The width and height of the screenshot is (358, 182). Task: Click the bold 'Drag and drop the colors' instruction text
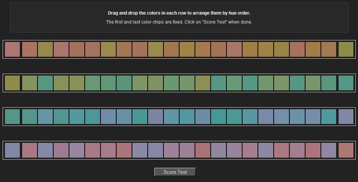click(x=179, y=13)
